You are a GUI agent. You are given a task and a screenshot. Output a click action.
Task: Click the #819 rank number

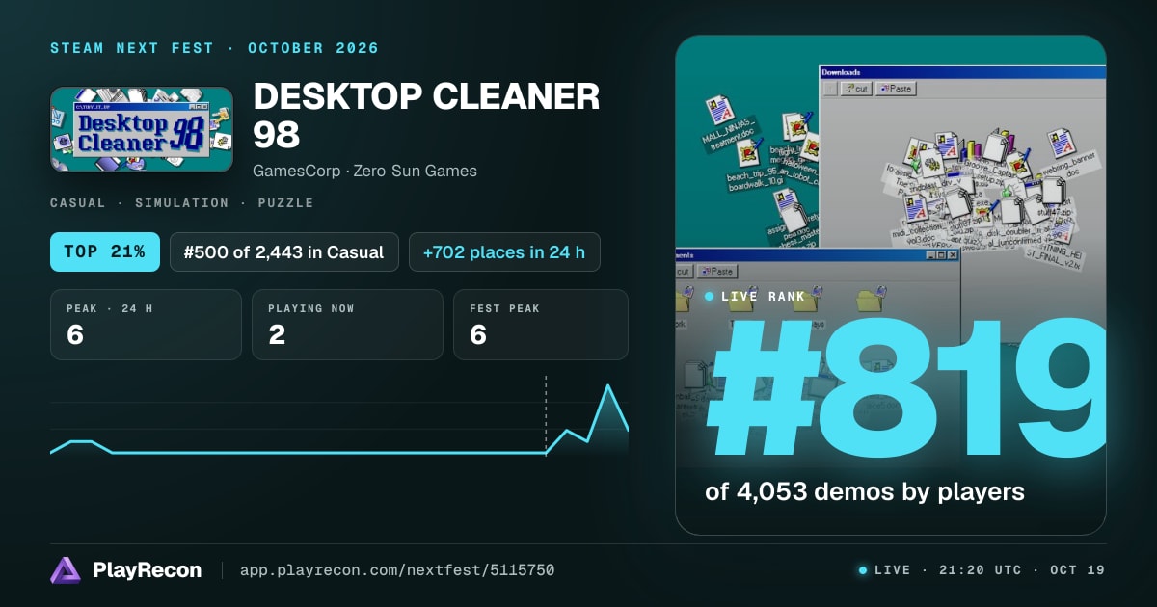906,390
